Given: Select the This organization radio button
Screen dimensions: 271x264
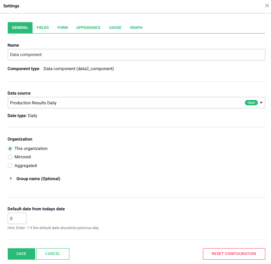Looking at the screenshot, I should [x=10, y=149].
